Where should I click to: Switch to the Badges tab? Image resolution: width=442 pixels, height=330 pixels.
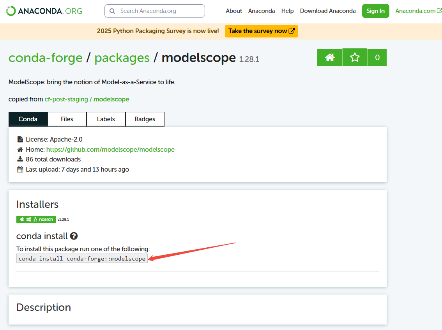tap(145, 119)
